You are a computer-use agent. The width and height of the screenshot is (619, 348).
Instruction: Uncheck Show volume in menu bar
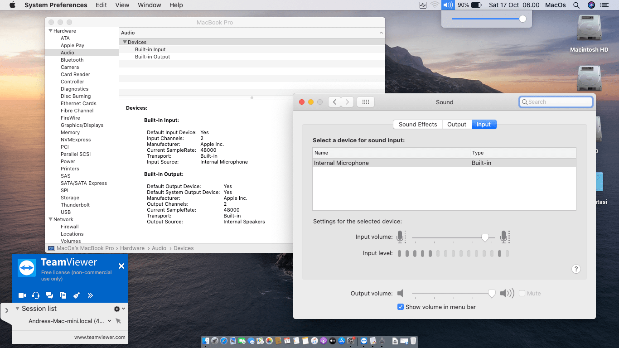(401, 307)
